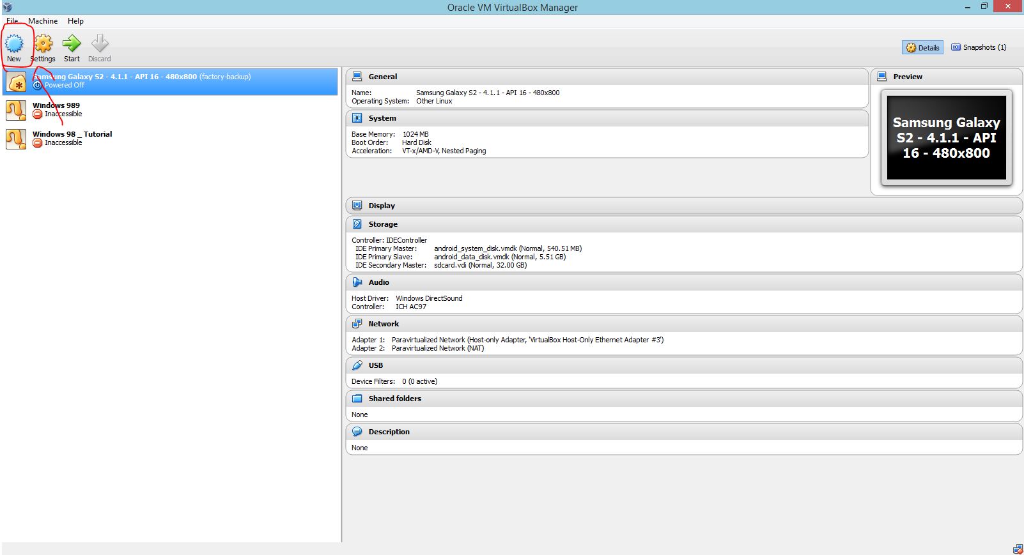
Task: Click the USB section plug icon
Action: (x=357, y=365)
